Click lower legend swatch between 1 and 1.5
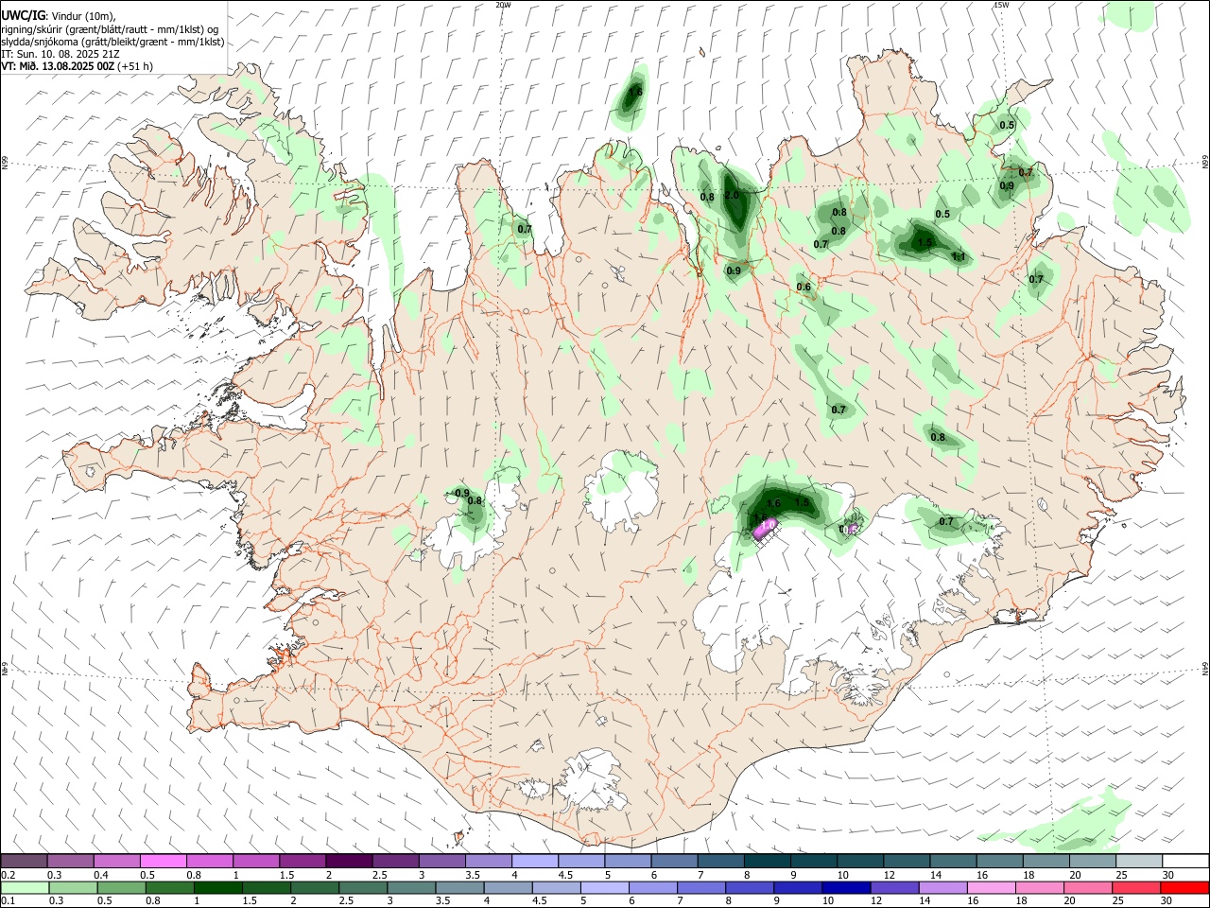1210x908 pixels. (217, 888)
